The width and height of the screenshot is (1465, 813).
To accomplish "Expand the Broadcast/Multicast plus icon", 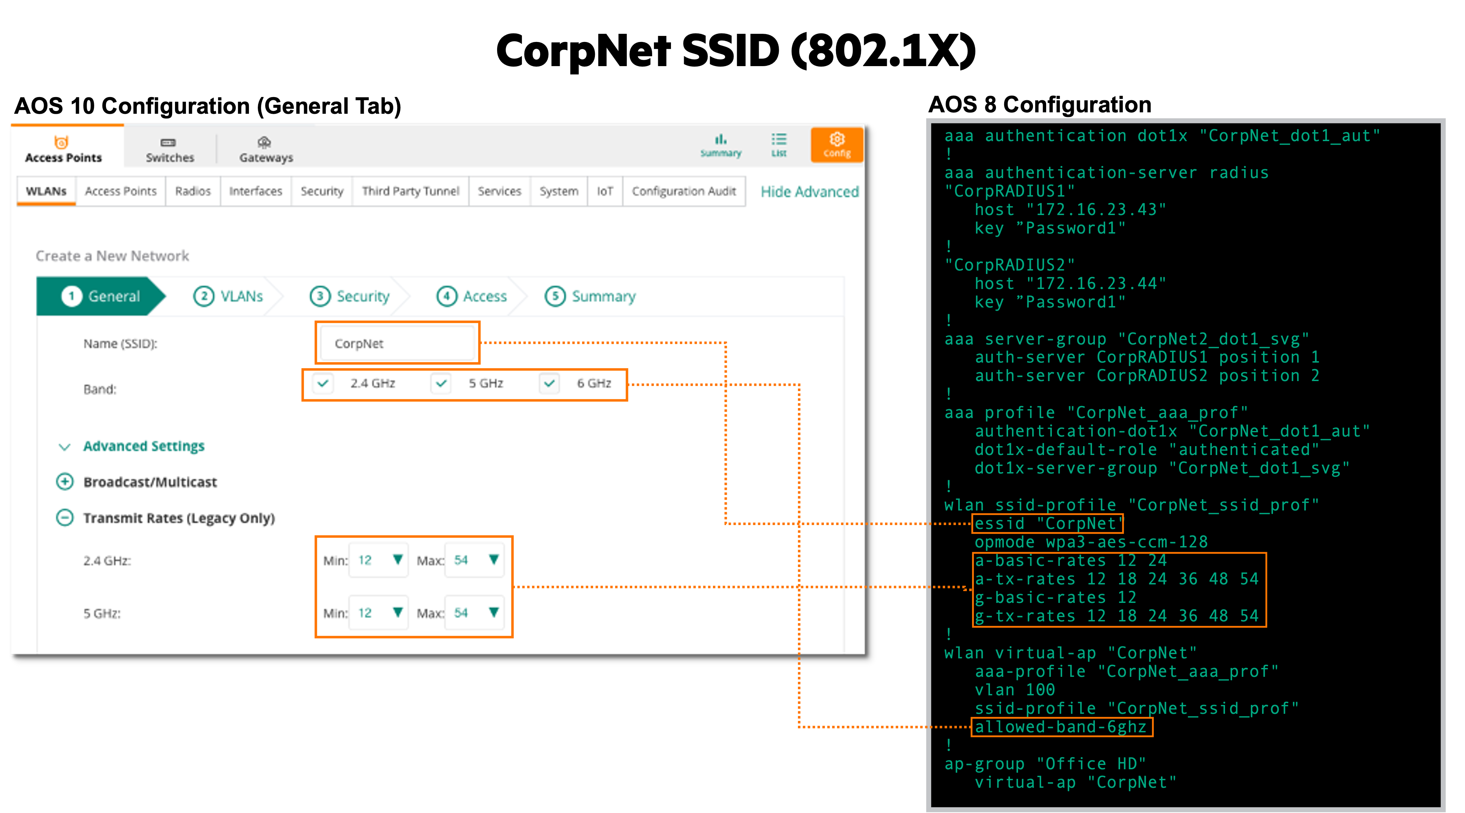I will coord(65,482).
